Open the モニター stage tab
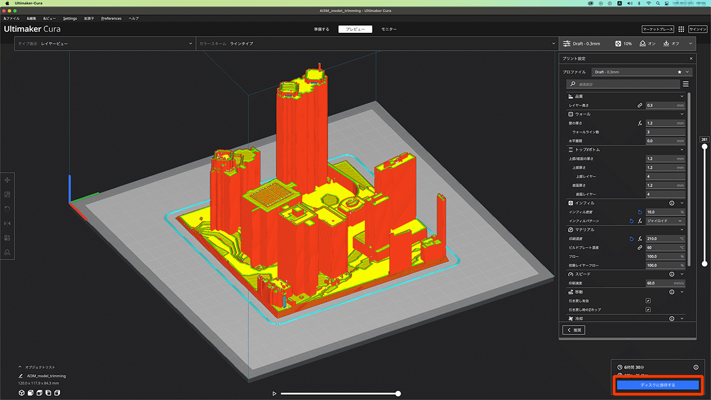Viewport: 711px width, 400px height. point(389,29)
